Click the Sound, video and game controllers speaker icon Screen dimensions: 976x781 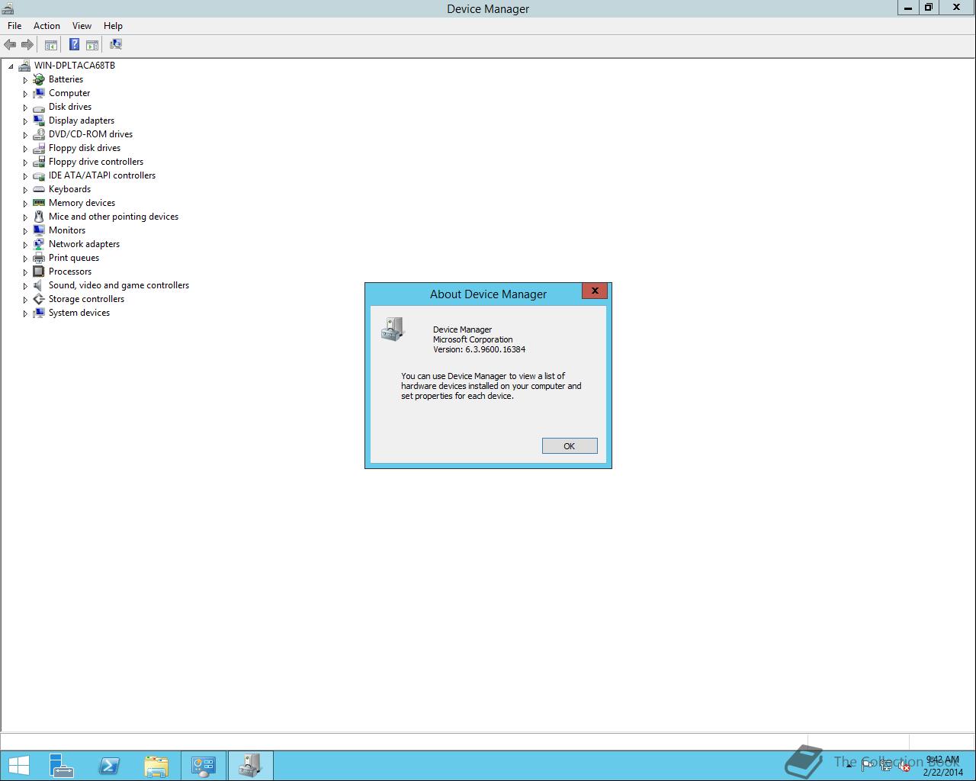(x=39, y=285)
